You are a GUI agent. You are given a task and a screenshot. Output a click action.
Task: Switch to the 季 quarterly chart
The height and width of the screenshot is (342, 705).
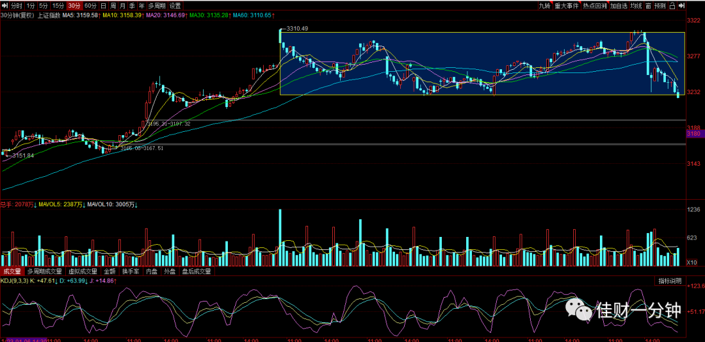coord(132,6)
